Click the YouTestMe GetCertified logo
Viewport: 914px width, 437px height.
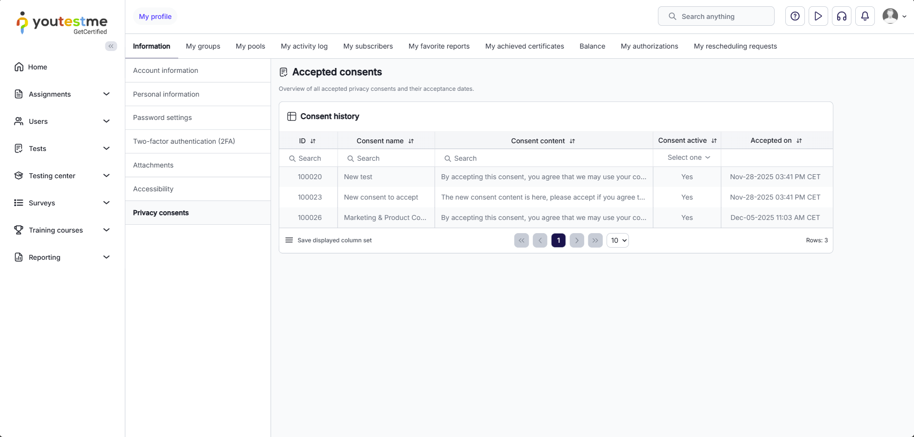[62, 23]
